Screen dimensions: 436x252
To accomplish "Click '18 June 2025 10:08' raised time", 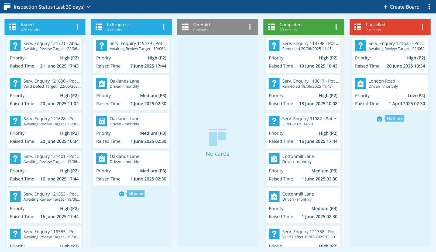I will click(318, 104).
